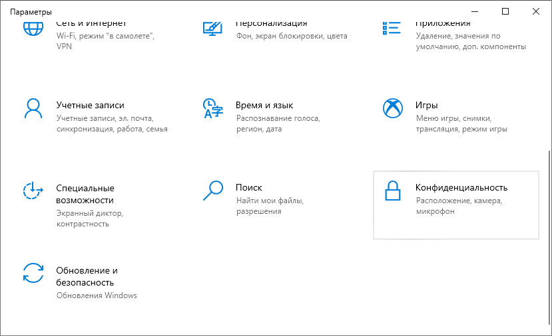The height and width of the screenshot is (336, 552).
Task: Open the Игры category title
Action: 426,105
